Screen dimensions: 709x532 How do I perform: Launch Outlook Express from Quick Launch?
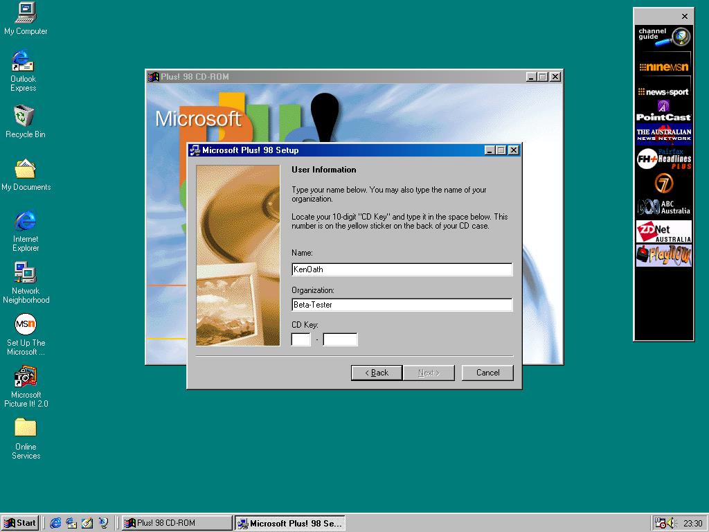pos(71,523)
